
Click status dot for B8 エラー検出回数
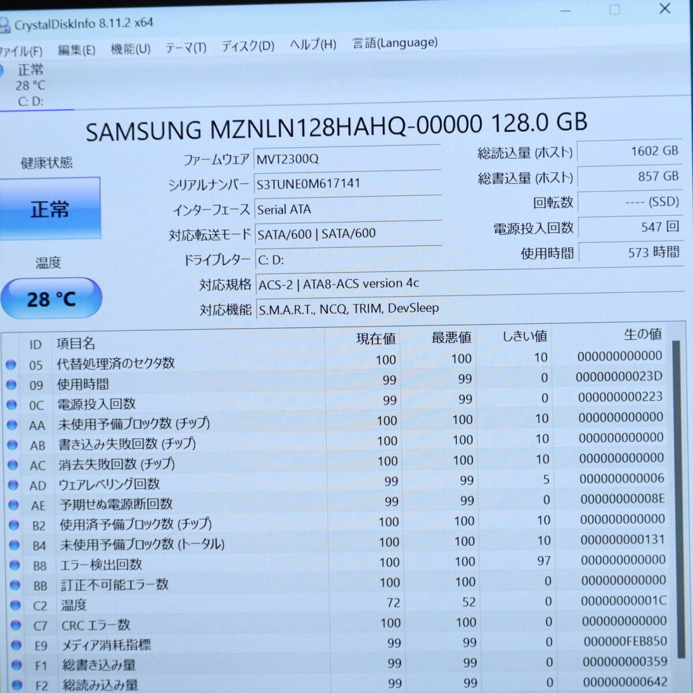coord(15,565)
